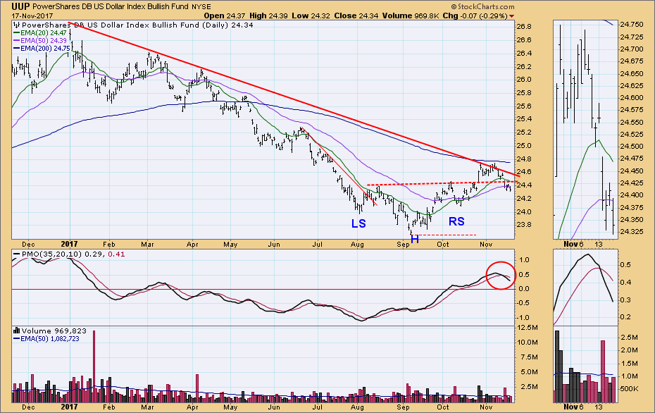Screen dimensions: 655x413
Task: Click the 0.2 label on the zoom PMO axis
Action: (625, 317)
